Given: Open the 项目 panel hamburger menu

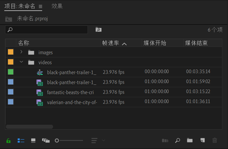Looking at the screenshot, I should click(x=40, y=6).
